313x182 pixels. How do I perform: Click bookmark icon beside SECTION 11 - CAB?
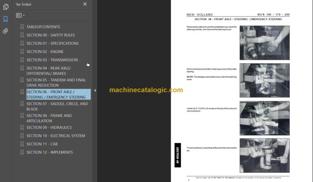[22, 144]
